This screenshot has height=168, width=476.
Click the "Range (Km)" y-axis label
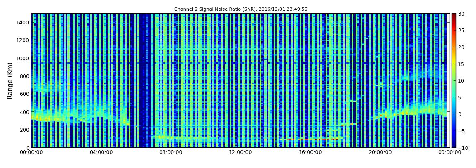pyautogui.click(x=10, y=81)
